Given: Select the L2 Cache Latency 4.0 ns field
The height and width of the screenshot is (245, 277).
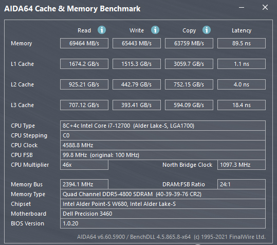Looking at the screenshot, I should [242, 84].
